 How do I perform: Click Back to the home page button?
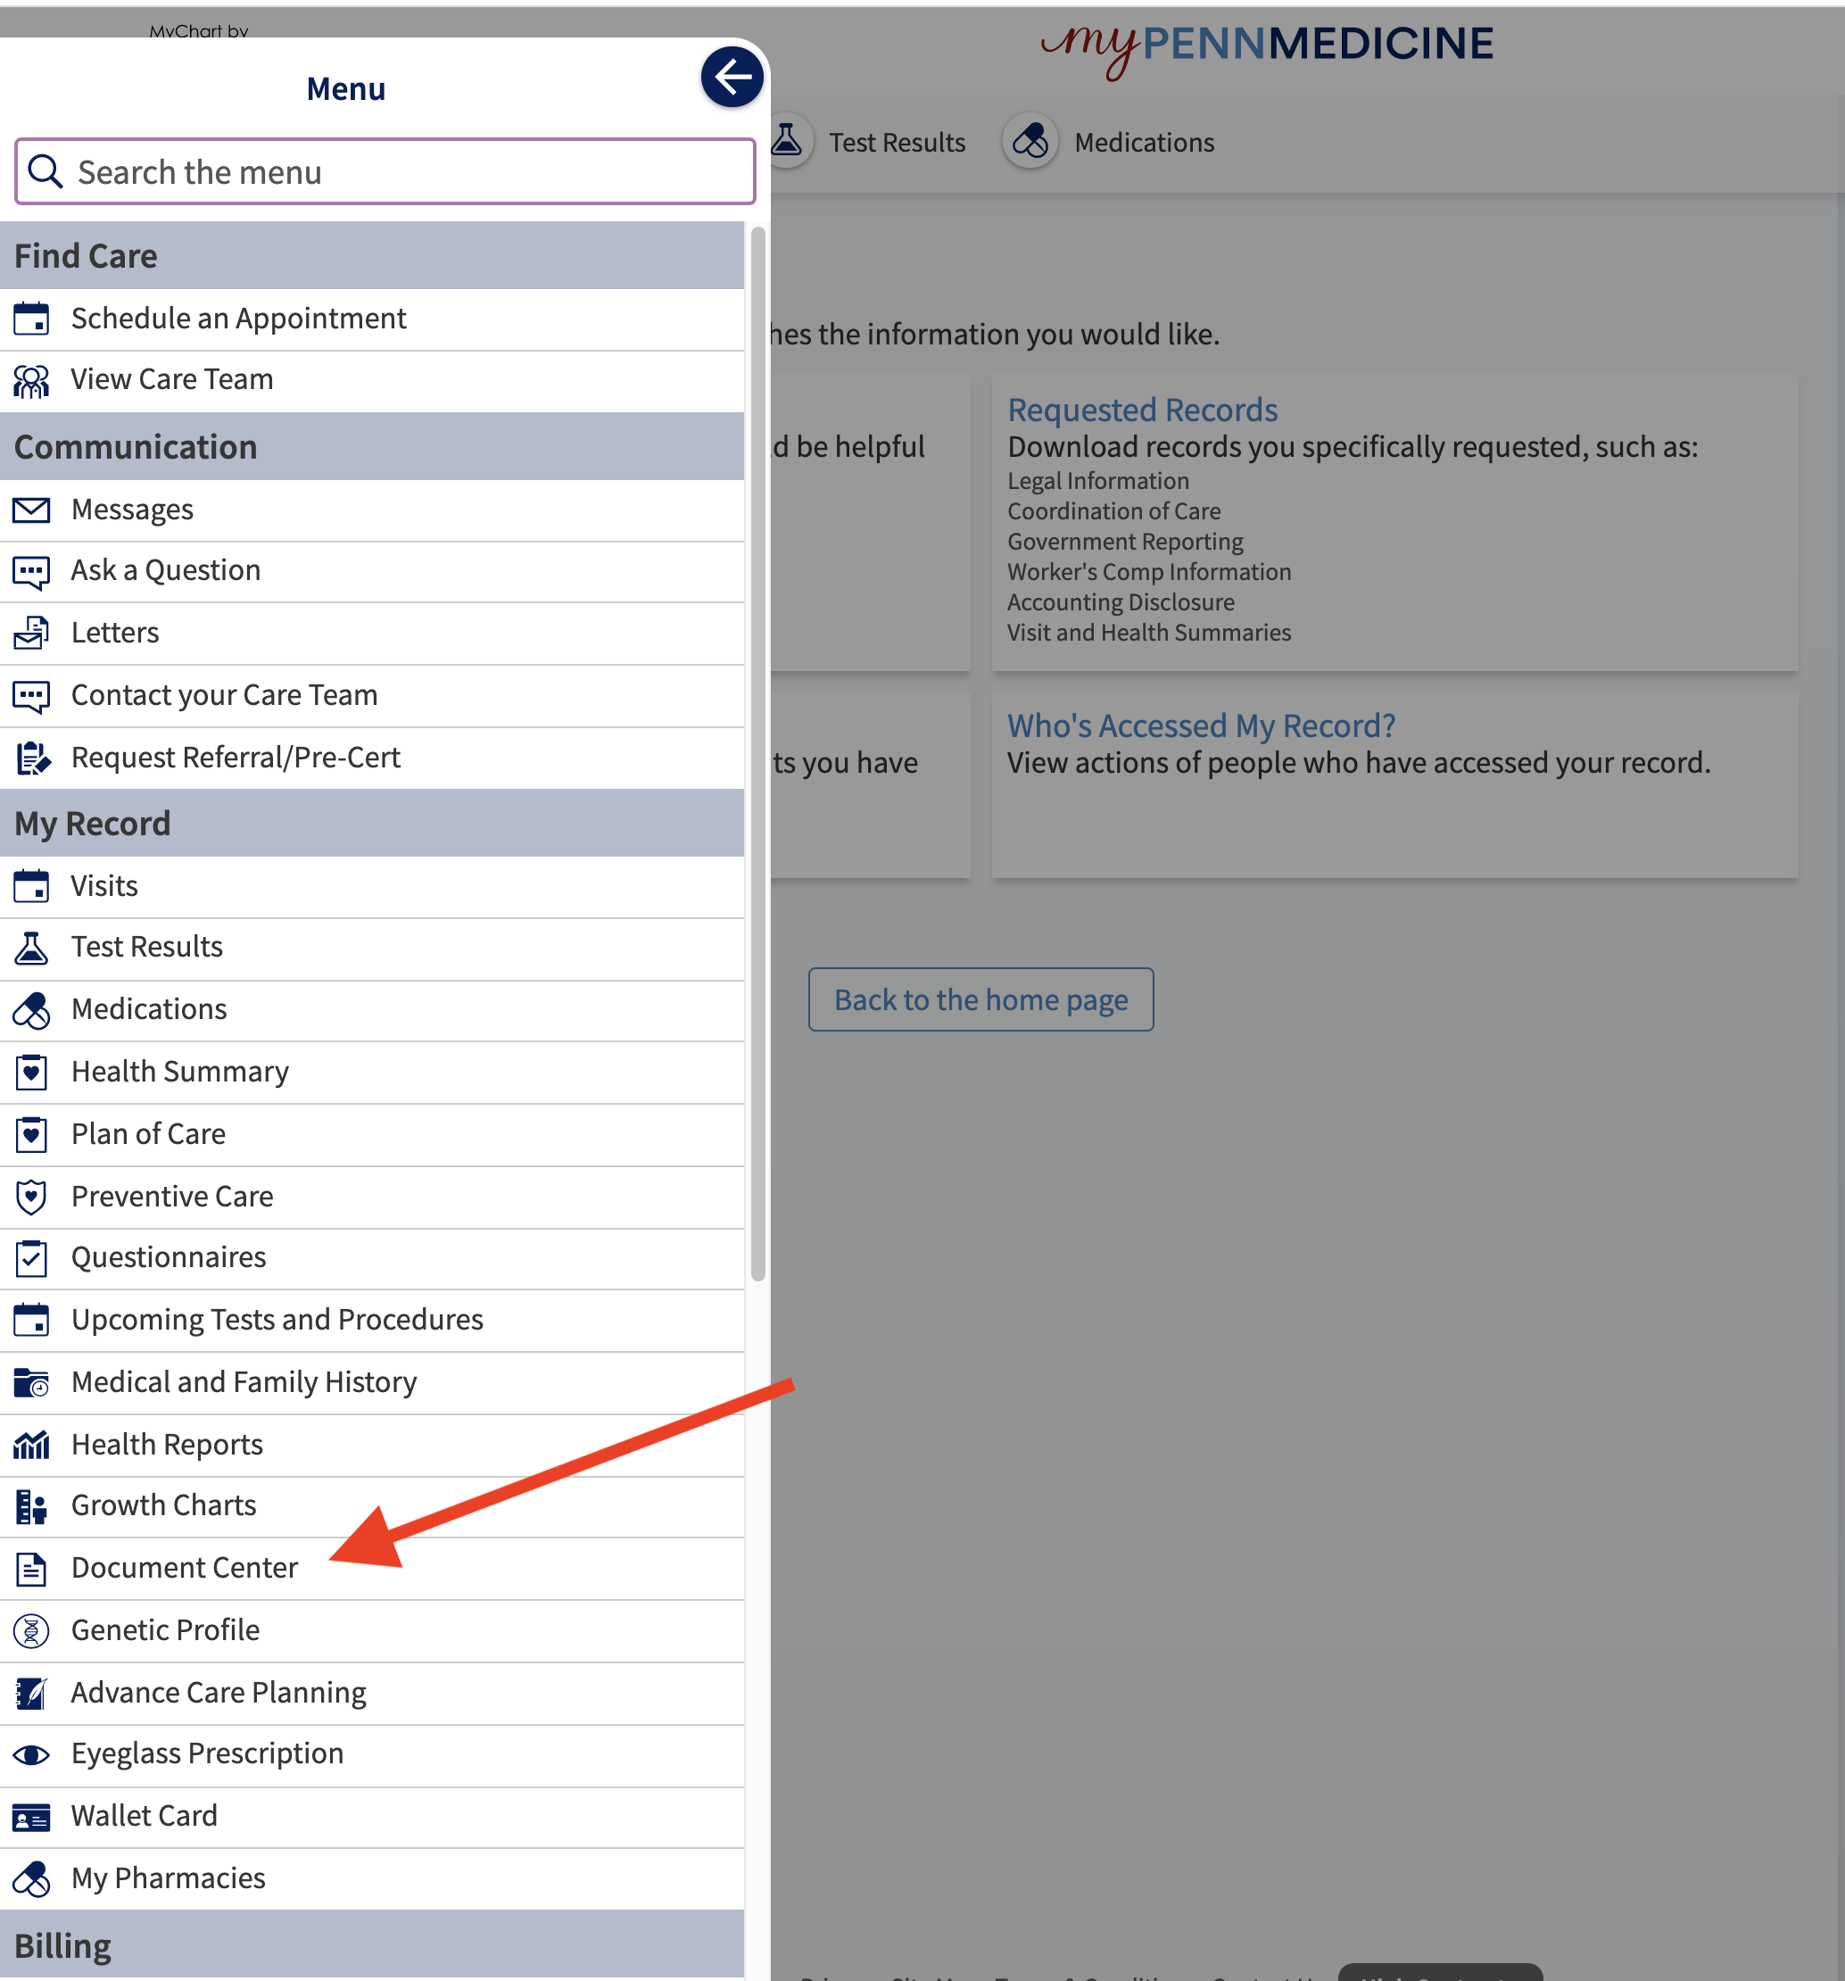point(980,999)
